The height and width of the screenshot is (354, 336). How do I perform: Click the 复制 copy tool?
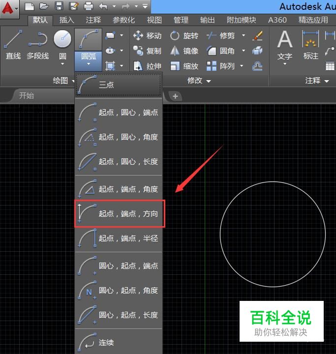click(147, 51)
